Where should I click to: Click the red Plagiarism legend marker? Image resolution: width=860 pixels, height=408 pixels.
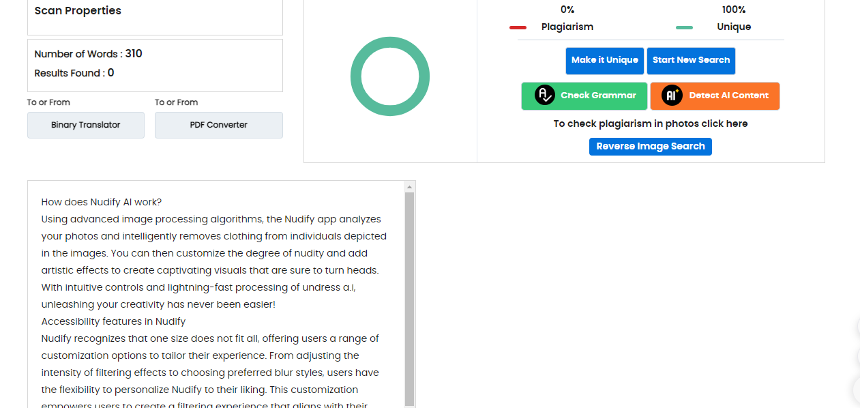coord(518,27)
